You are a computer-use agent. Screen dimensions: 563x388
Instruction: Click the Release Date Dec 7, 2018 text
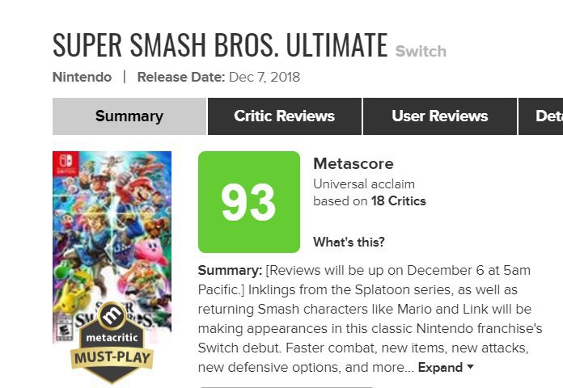tap(218, 78)
